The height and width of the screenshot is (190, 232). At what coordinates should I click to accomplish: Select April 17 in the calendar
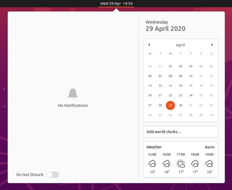(x=191, y=86)
